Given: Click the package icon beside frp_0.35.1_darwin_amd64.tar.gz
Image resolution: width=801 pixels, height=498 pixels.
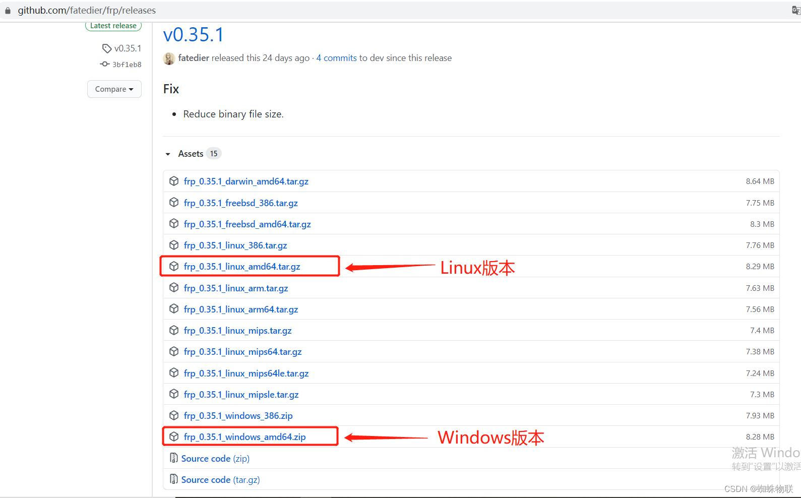Looking at the screenshot, I should coord(174,181).
